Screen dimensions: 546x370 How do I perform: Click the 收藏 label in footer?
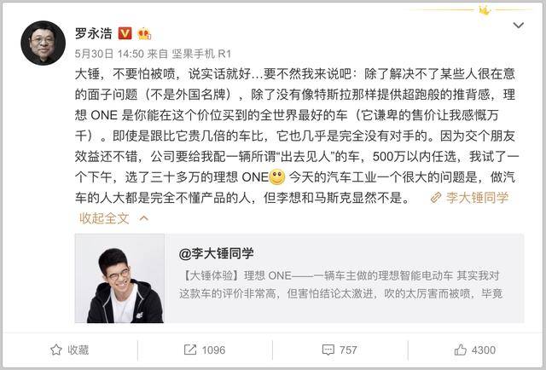pyautogui.click(x=78, y=350)
